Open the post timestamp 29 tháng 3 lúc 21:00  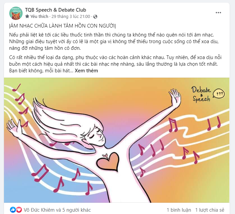[x=71, y=16]
